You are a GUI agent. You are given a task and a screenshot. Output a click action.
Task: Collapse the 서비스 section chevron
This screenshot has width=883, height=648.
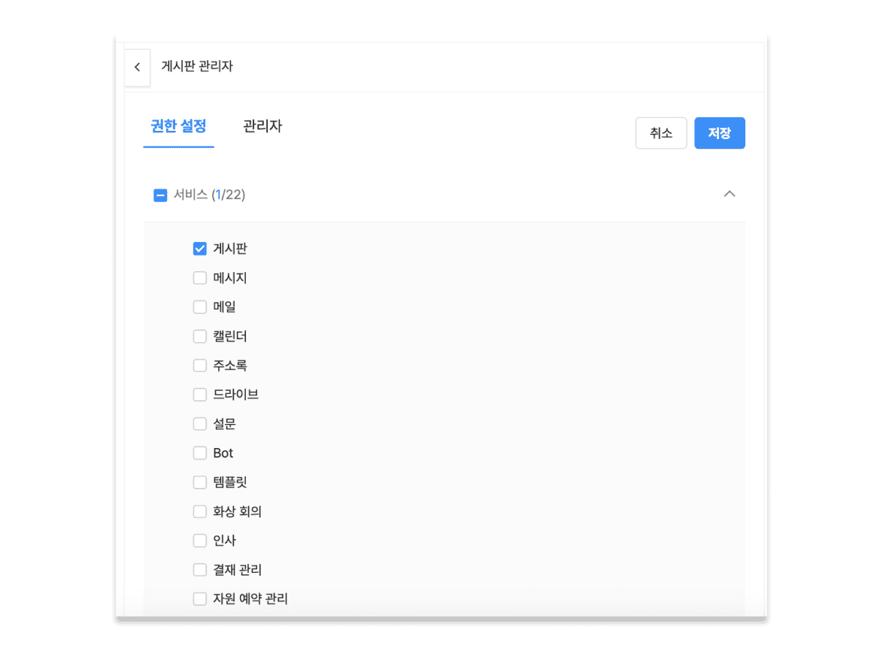(728, 194)
